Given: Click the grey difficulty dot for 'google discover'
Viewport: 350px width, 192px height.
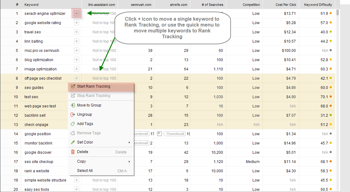Looking at the screenshot, I should click(x=330, y=152).
